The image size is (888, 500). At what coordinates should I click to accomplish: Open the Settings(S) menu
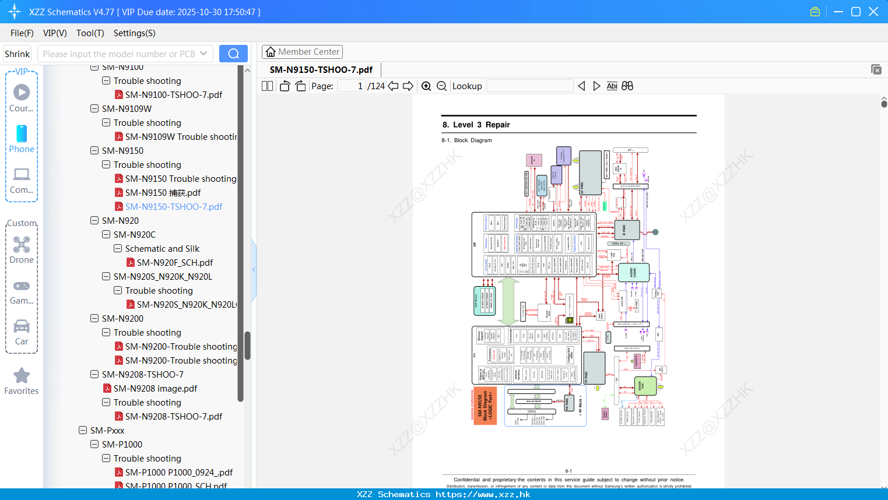coord(135,33)
